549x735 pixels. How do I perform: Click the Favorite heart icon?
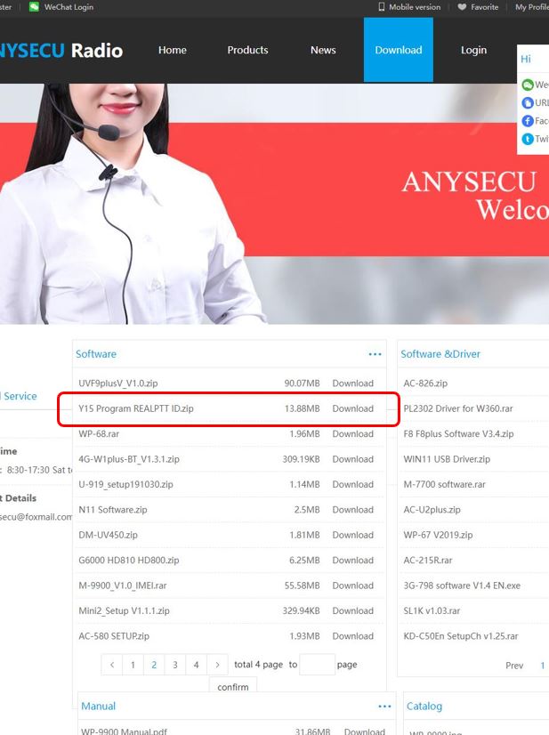pos(462,6)
